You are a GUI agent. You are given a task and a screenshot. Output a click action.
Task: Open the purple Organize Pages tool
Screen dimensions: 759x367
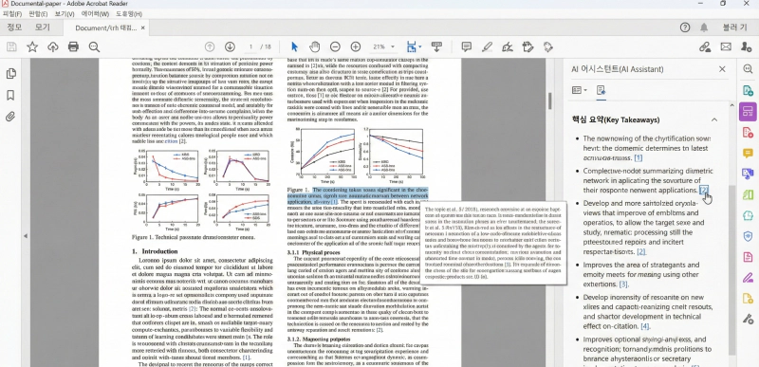(x=748, y=111)
